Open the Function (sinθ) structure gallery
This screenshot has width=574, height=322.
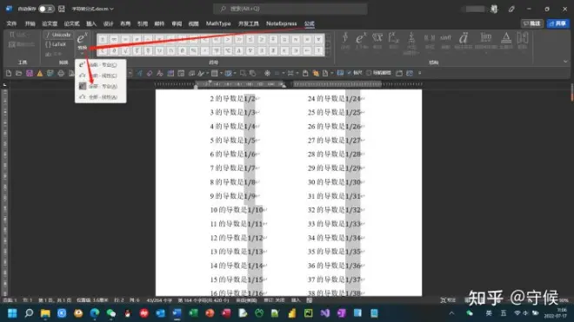445,41
